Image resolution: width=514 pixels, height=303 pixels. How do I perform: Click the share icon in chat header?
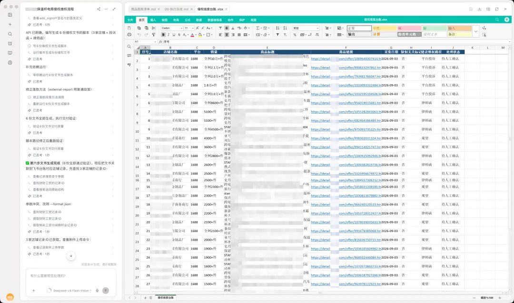point(99,9)
